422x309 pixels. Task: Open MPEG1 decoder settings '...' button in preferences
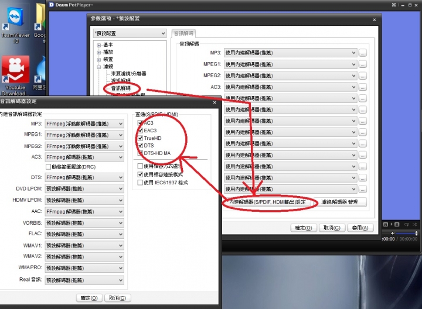(363, 64)
